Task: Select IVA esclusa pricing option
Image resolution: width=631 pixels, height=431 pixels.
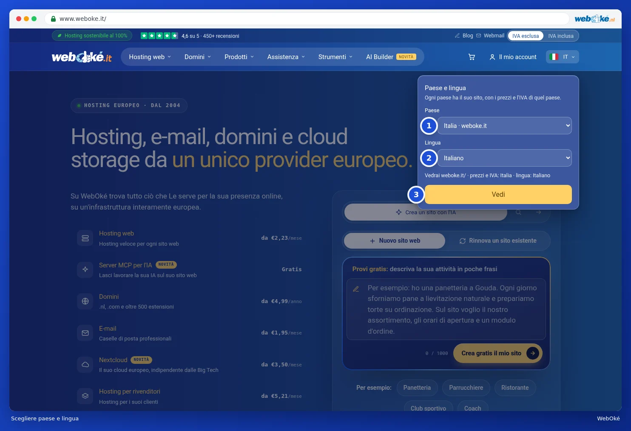Action: point(526,36)
